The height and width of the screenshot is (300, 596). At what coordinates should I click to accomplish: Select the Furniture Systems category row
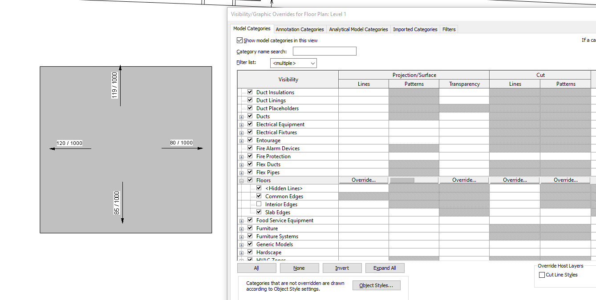[288, 236]
